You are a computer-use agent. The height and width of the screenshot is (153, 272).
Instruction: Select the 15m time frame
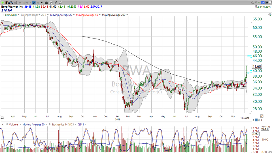click(x=25, y=3)
